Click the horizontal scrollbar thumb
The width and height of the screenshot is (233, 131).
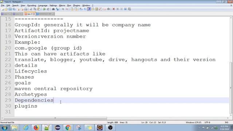(55, 118)
